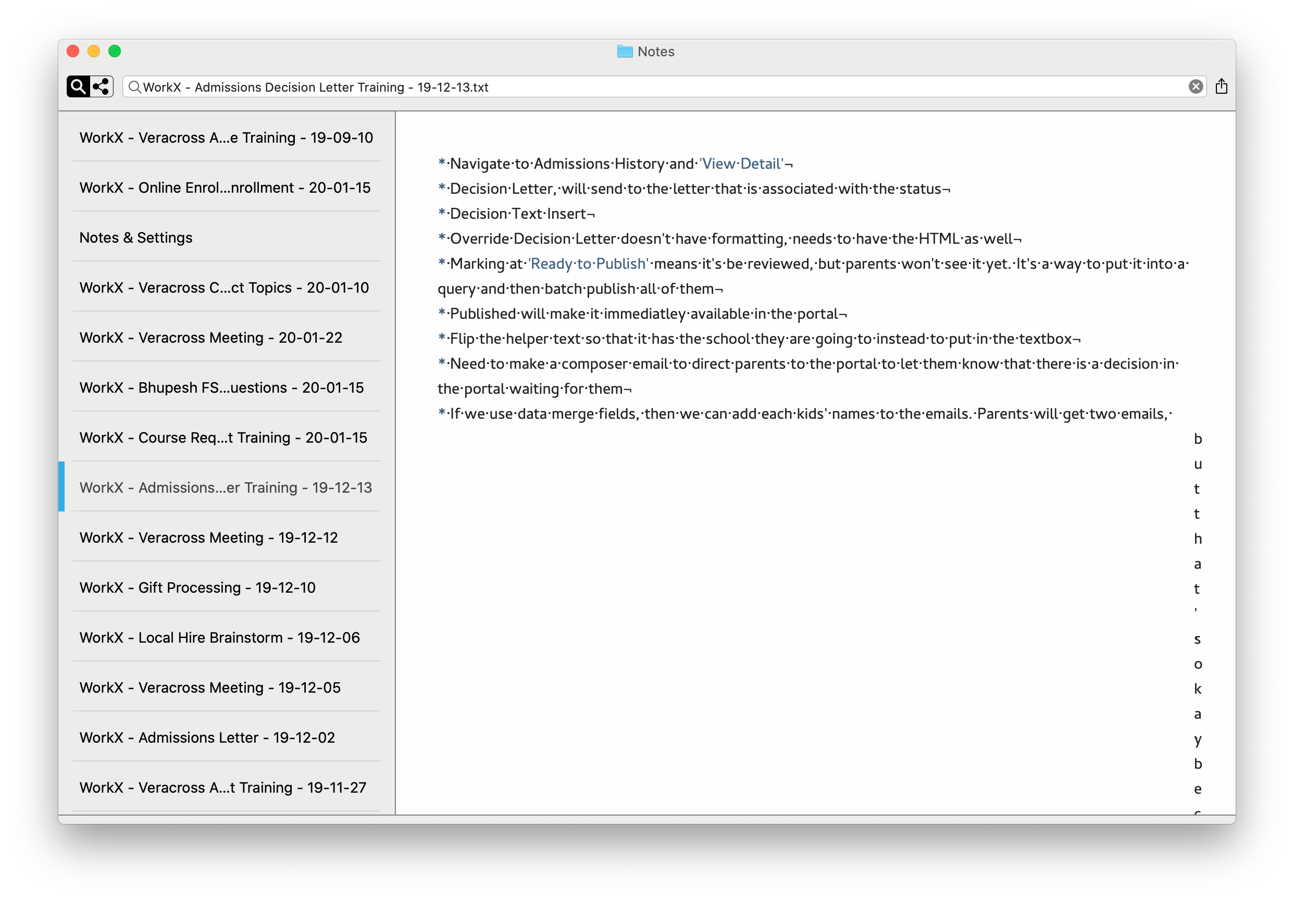Open Bhupesh FS questions 20-01-15 note
The image size is (1294, 901).
(x=221, y=387)
